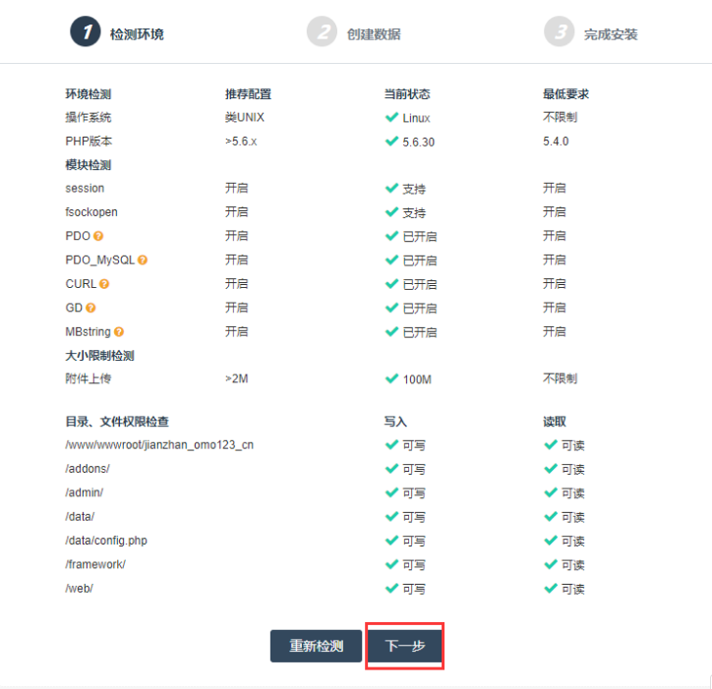
Task: Select step 1 circle 检测环境
Action: click(x=86, y=31)
